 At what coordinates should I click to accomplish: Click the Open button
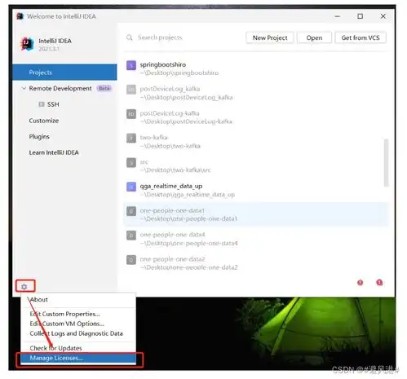tap(314, 37)
